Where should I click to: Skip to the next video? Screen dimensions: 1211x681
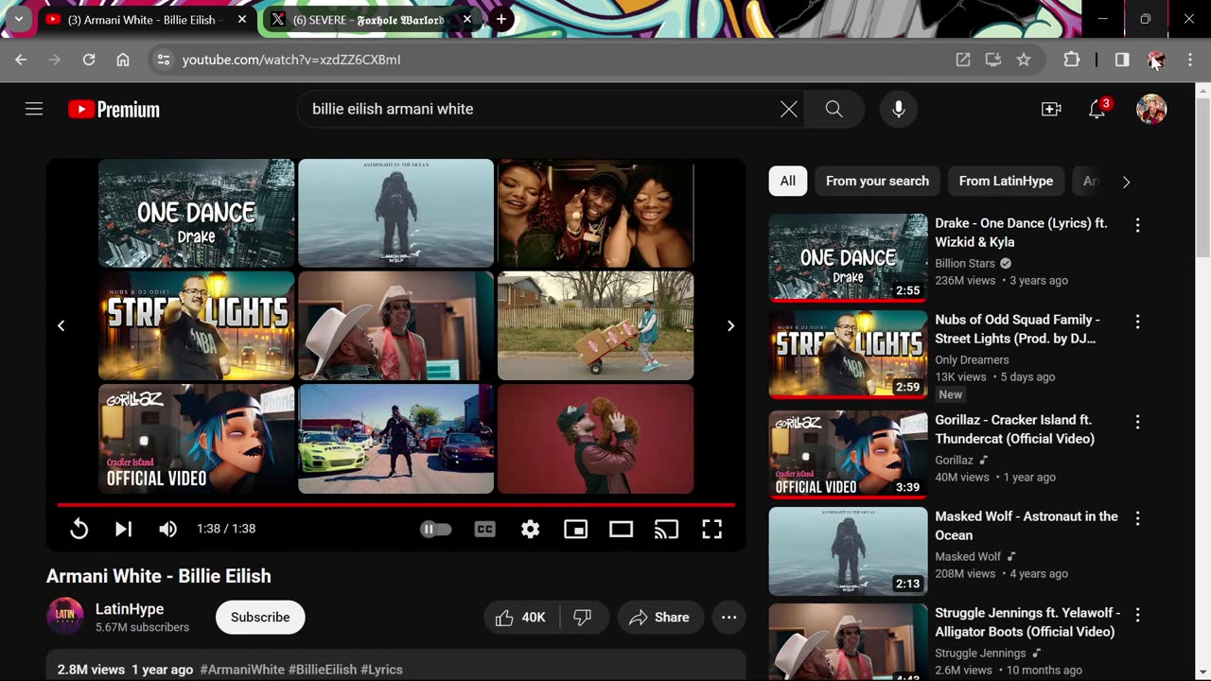[123, 529]
